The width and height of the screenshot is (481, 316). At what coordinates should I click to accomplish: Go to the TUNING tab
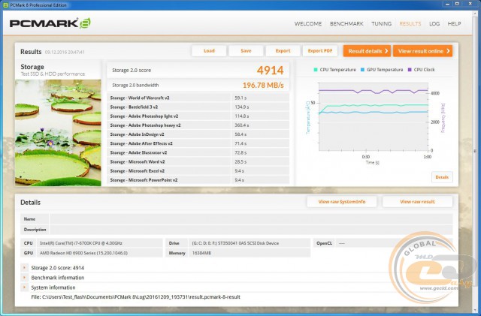[381, 23]
